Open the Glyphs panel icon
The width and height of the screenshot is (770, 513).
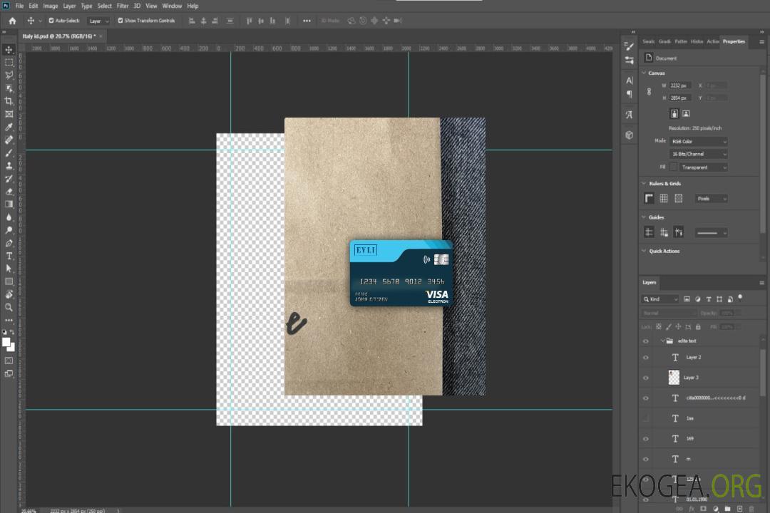(630, 115)
